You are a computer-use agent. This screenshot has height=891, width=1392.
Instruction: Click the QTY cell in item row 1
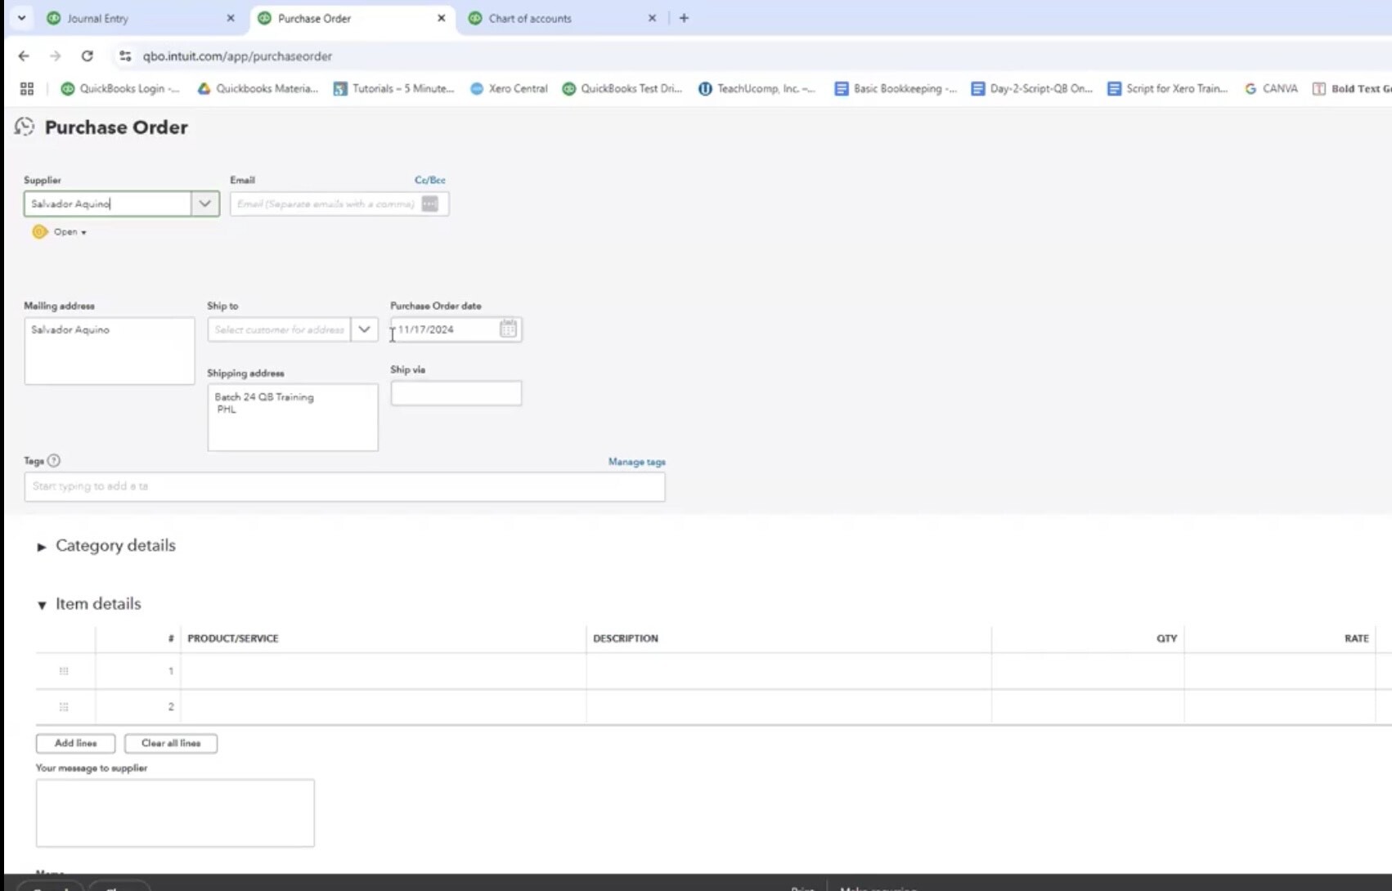(1088, 671)
